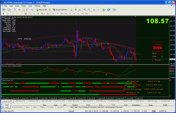The width and height of the screenshot is (176, 113).
Task: Select the Fibonacci Retracement tool
Action: (x=30, y=14)
